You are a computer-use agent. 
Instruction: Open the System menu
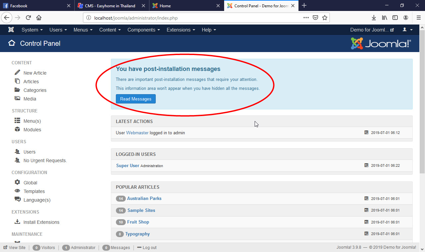click(x=32, y=30)
